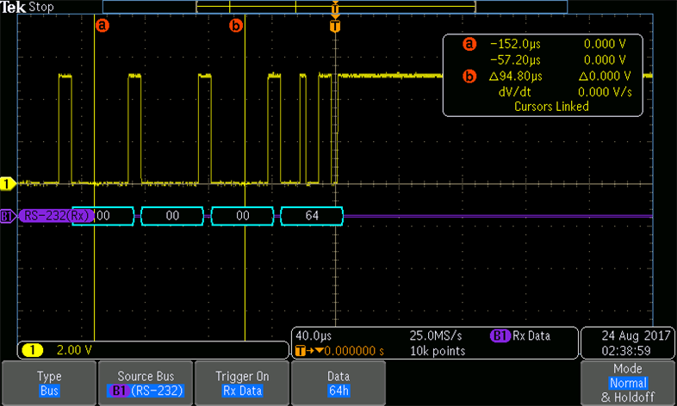Screen dimensions: 677x406
Task: Click the 'a' icon in the cursor readout
Action: pos(469,45)
